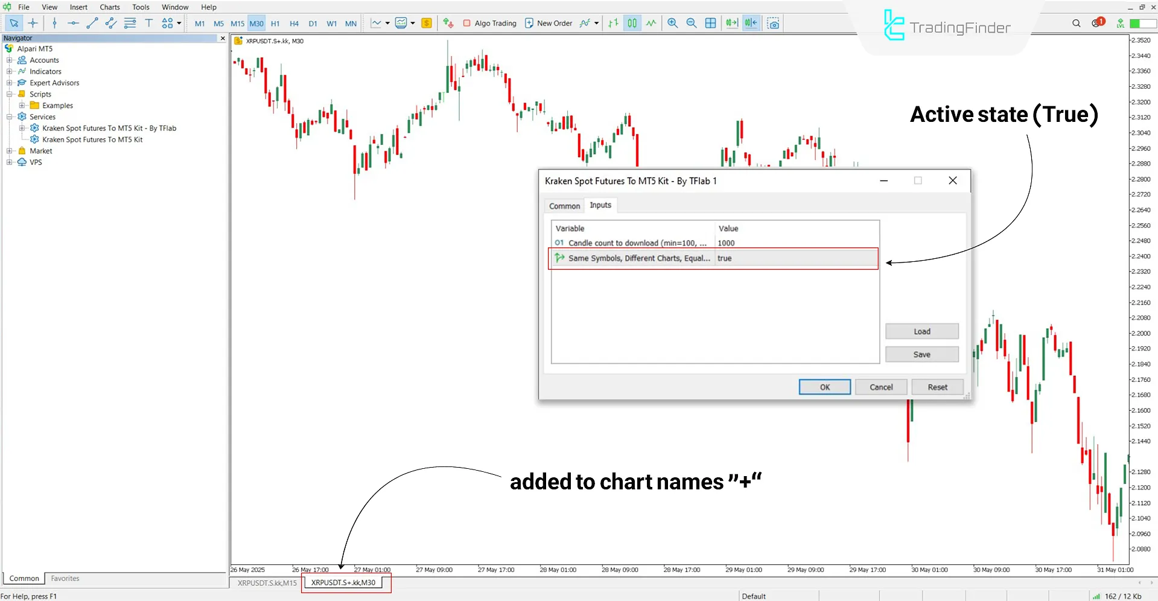Open chart type dropdown arrow

(387, 23)
